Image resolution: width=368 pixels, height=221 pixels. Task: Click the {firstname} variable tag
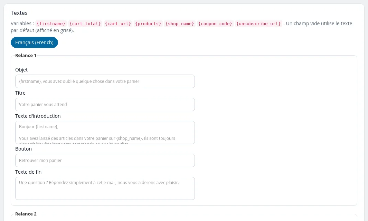click(x=51, y=24)
